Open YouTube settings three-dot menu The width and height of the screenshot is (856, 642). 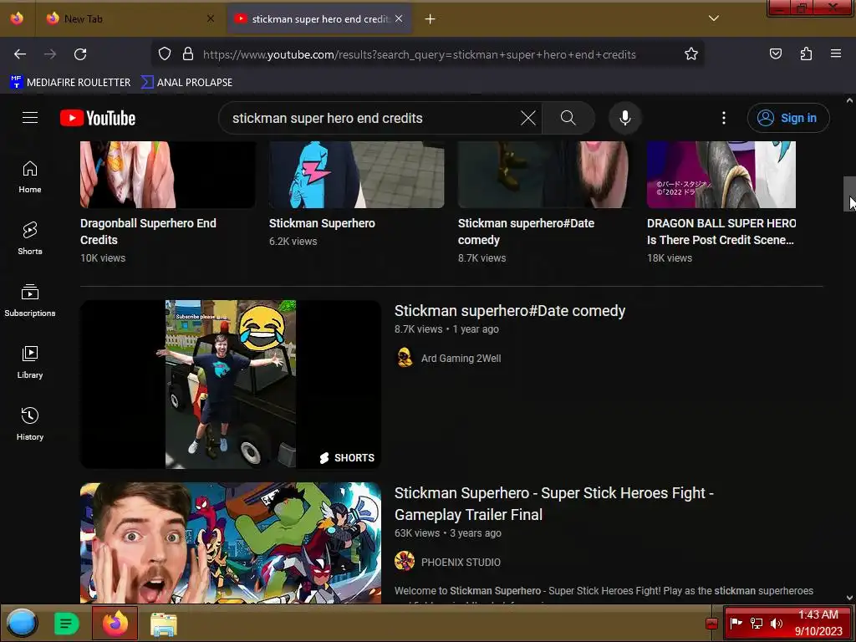tap(724, 118)
